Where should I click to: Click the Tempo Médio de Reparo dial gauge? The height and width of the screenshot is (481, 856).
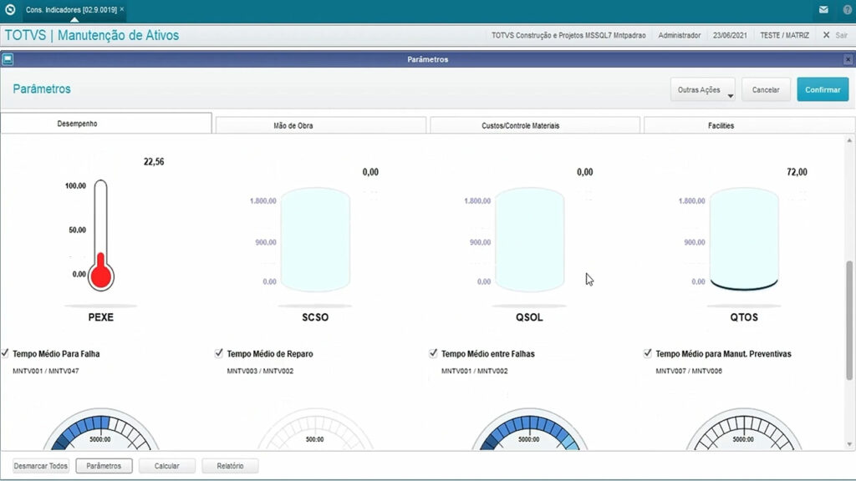(x=315, y=429)
